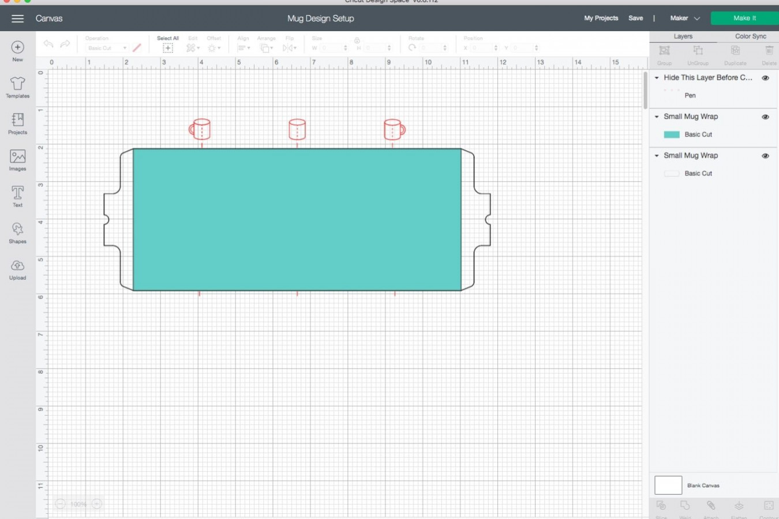Open the Arrange dropdown
The width and height of the screenshot is (779, 519).
click(265, 48)
